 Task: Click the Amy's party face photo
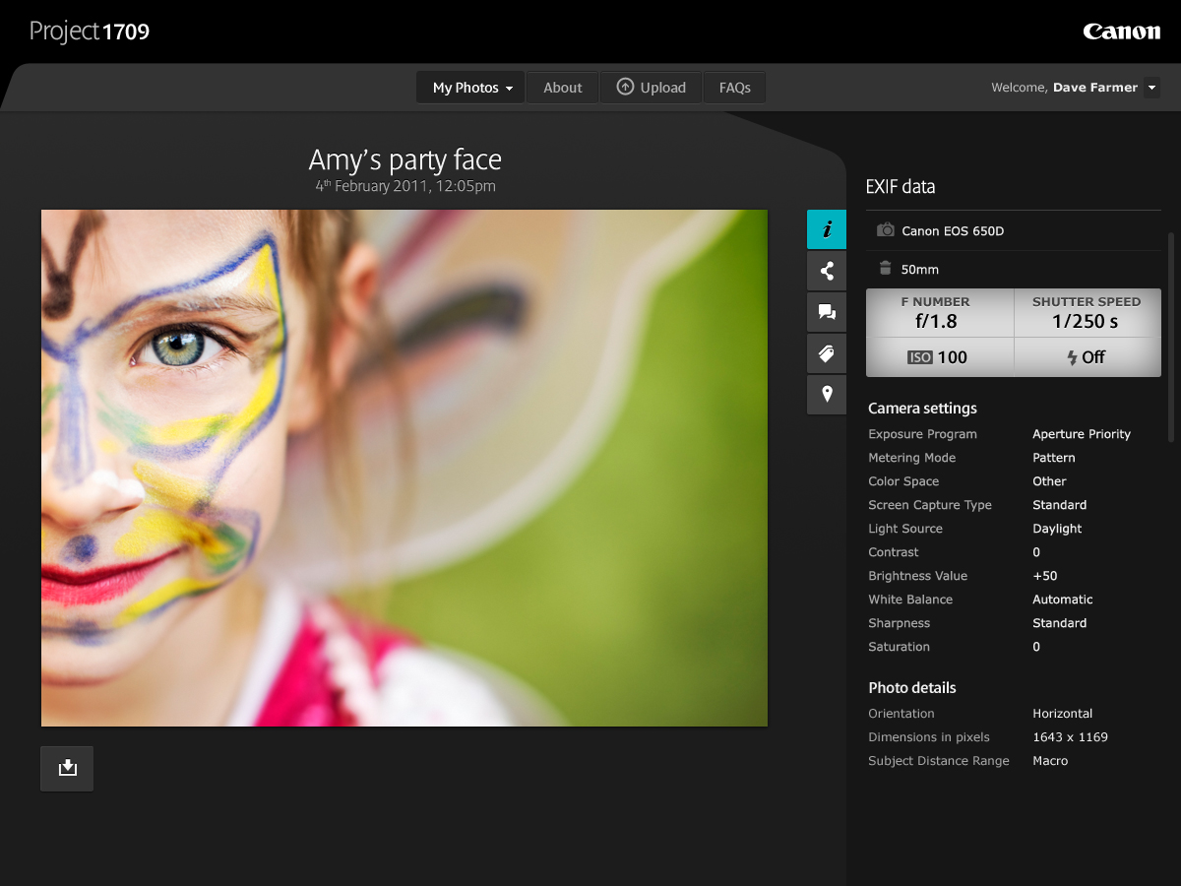[x=404, y=468]
